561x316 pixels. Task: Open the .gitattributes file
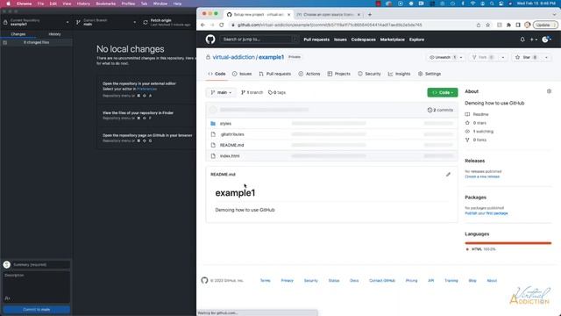pos(232,134)
